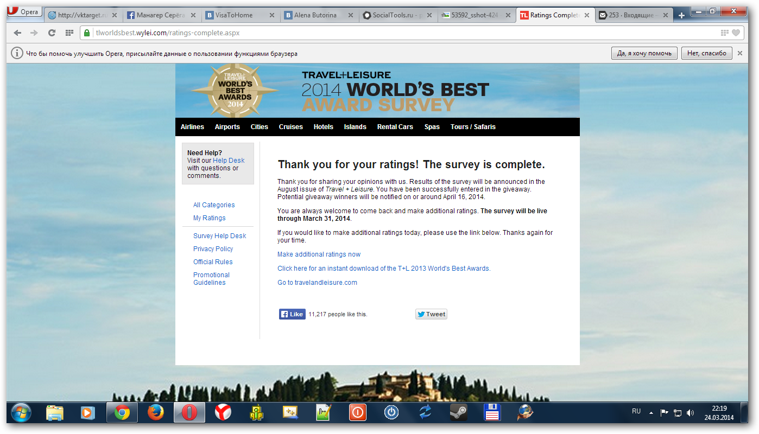This screenshot has width=759, height=434.
Task: Go back with the browser back arrow
Action: pos(17,33)
